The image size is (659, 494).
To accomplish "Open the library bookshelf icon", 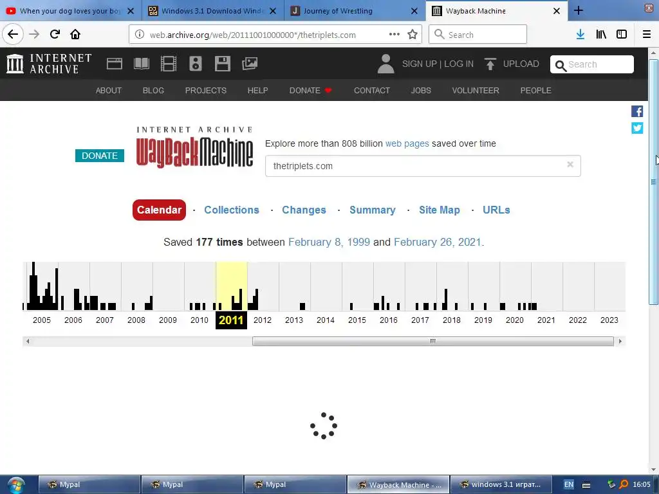I will pos(601,35).
